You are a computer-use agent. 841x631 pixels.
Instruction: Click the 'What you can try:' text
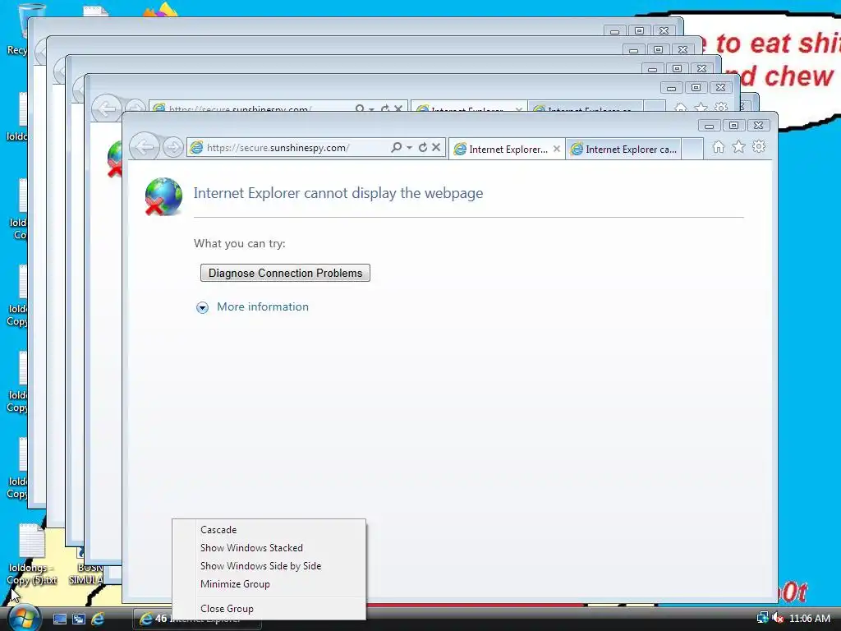239,243
